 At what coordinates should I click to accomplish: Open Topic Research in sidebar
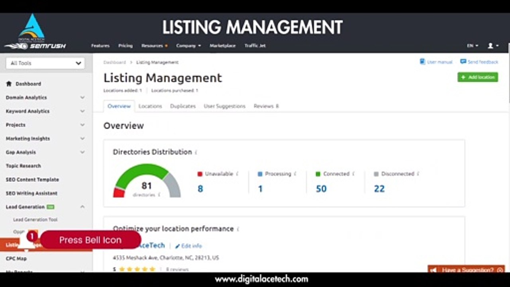(24, 166)
